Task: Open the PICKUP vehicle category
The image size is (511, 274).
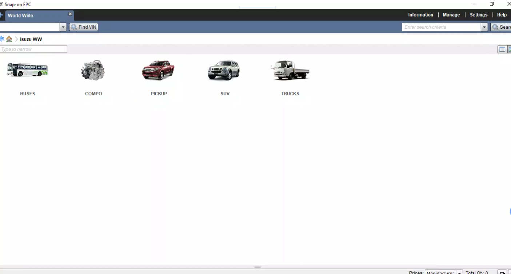Action: pyautogui.click(x=158, y=70)
